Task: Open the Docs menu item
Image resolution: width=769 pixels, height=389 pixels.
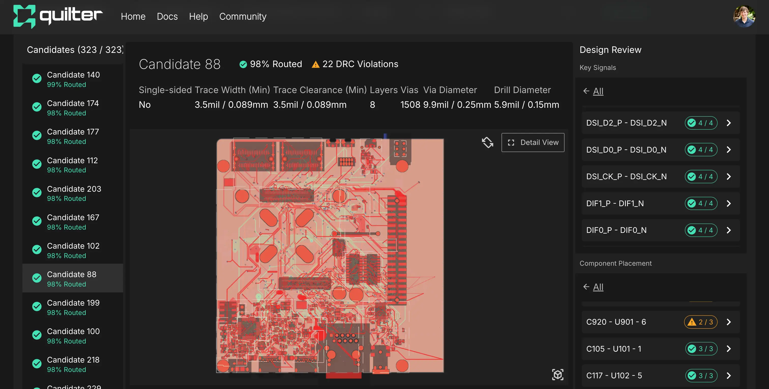Action: click(167, 17)
